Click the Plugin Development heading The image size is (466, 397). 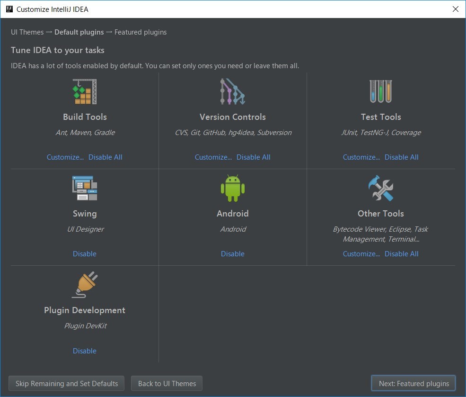point(85,310)
